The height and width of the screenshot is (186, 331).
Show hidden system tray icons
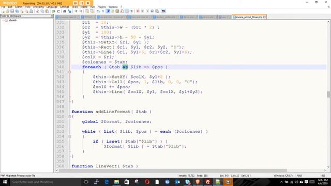tap(281, 182)
